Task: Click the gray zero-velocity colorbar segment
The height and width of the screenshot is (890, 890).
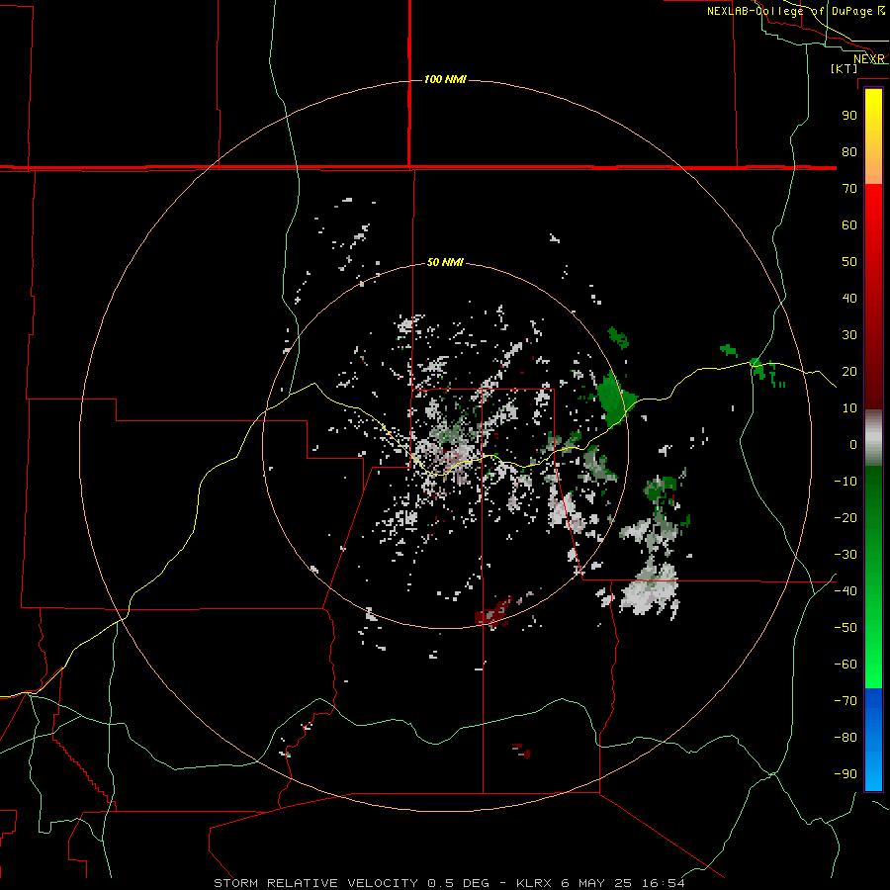Action: coord(873,437)
